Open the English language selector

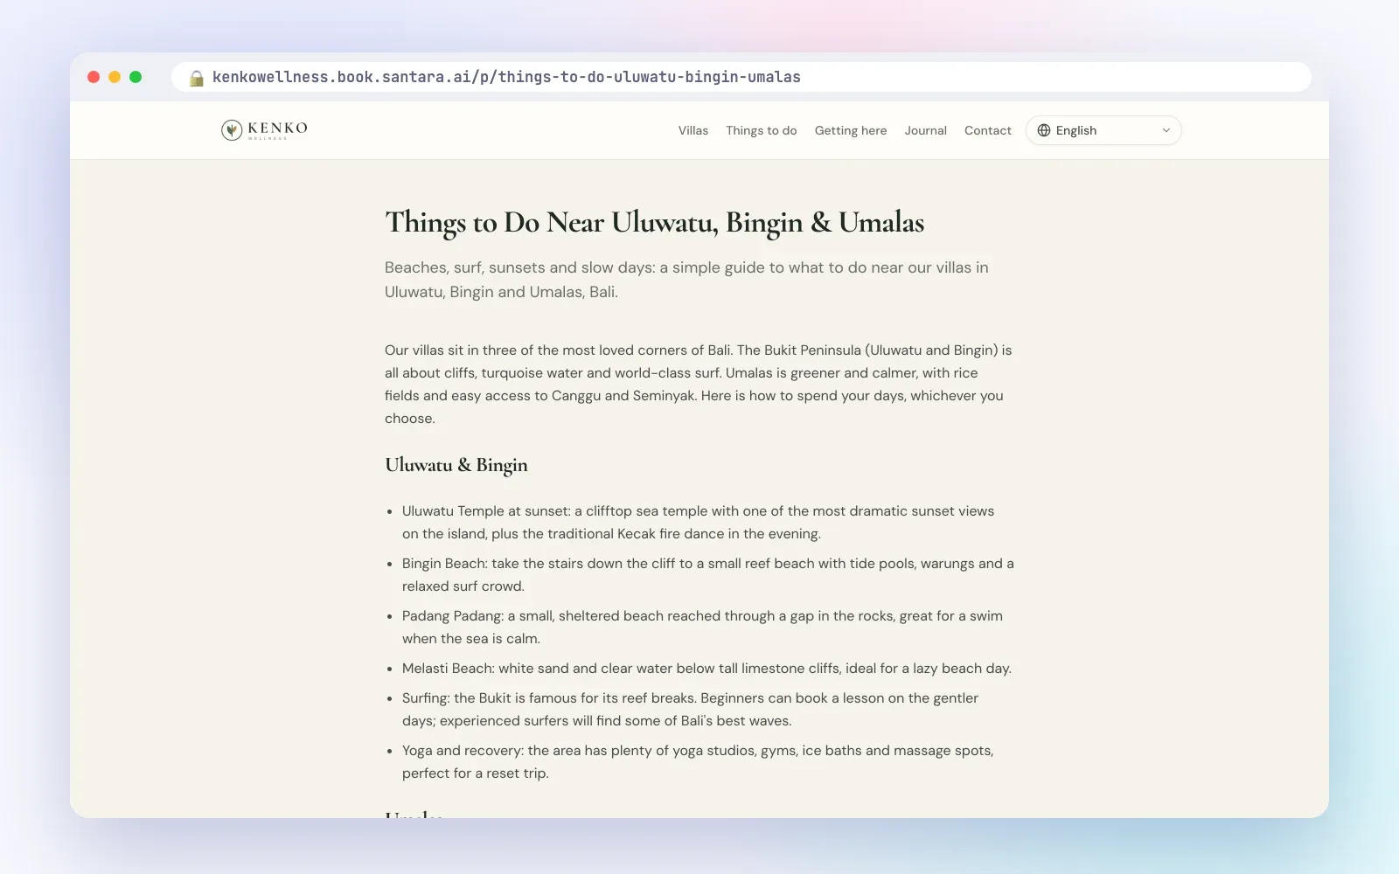(x=1103, y=130)
